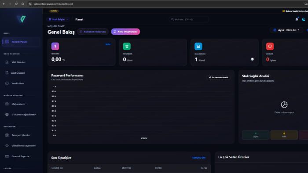The height and width of the screenshot is (173, 308).
Task: Click the site info icon in address bar
Action: click(30, 4)
